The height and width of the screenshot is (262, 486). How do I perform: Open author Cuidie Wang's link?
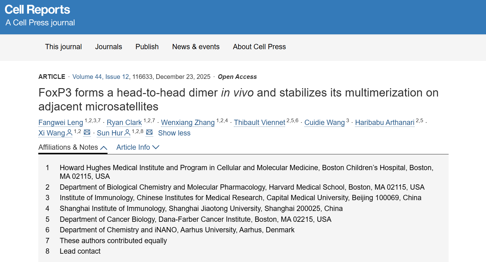coord(324,122)
